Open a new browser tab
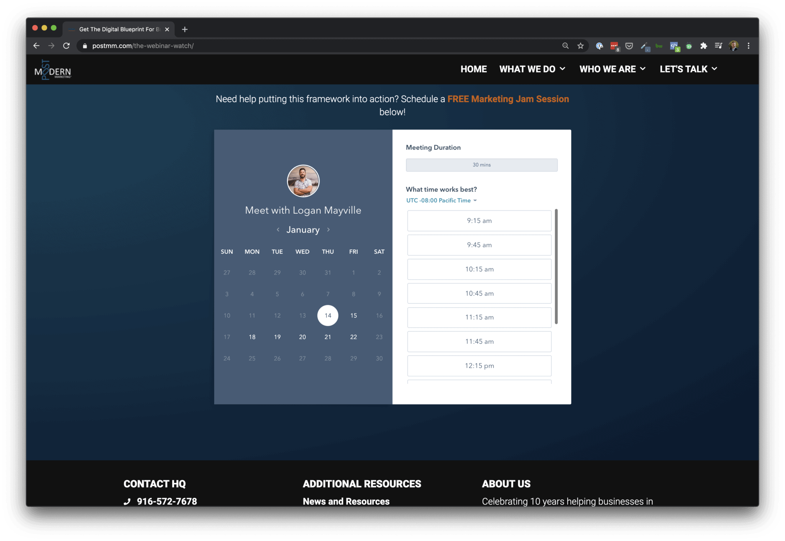The height and width of the screenshot is (541, 785). (x=185, y=29)
